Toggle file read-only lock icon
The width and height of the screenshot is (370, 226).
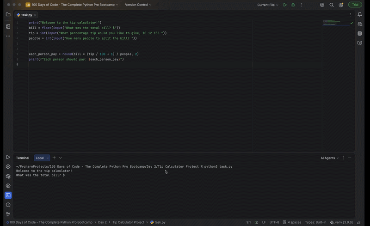[359, 222]
